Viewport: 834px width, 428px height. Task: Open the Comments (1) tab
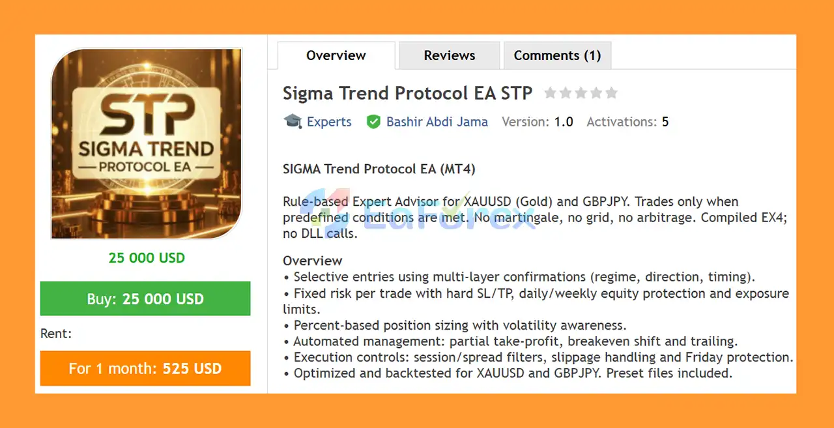tap(557, 55)
